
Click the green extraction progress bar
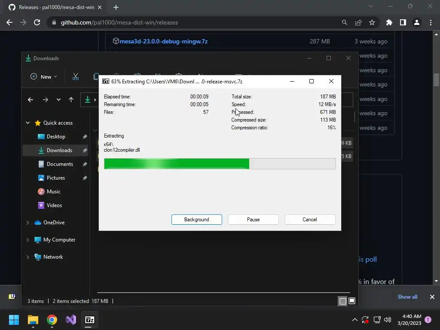pyautogui.click(x=220, y=164)
